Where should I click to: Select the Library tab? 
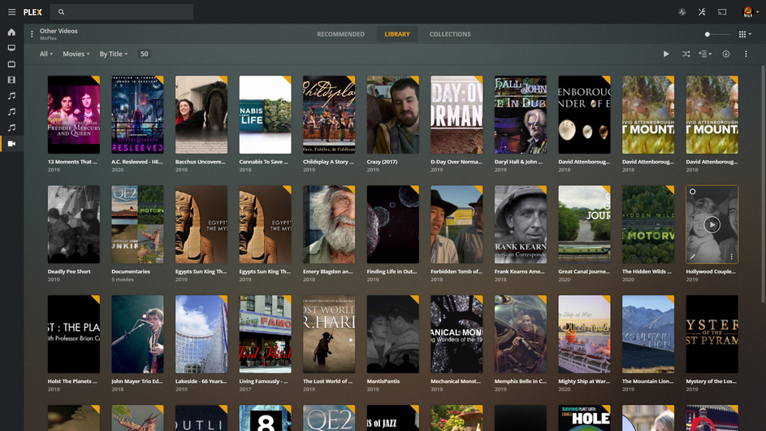point(396,34)
